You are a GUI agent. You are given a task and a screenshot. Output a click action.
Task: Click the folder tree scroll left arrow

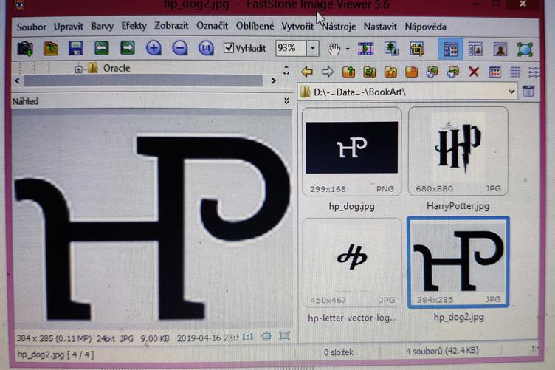click(x=18, y=80)
